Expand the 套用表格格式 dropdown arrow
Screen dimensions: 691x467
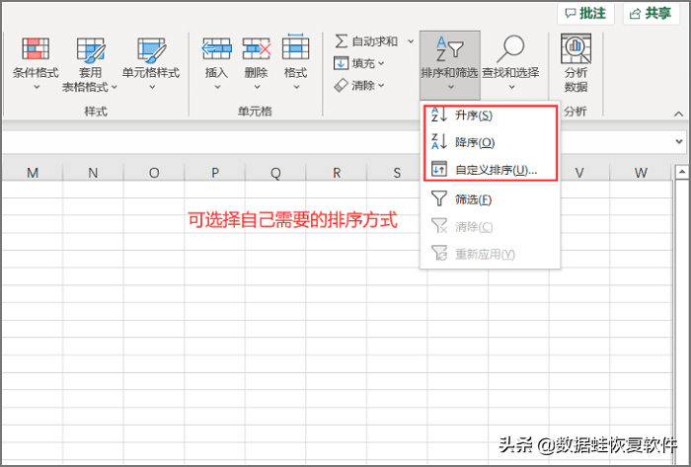(115, 87)
